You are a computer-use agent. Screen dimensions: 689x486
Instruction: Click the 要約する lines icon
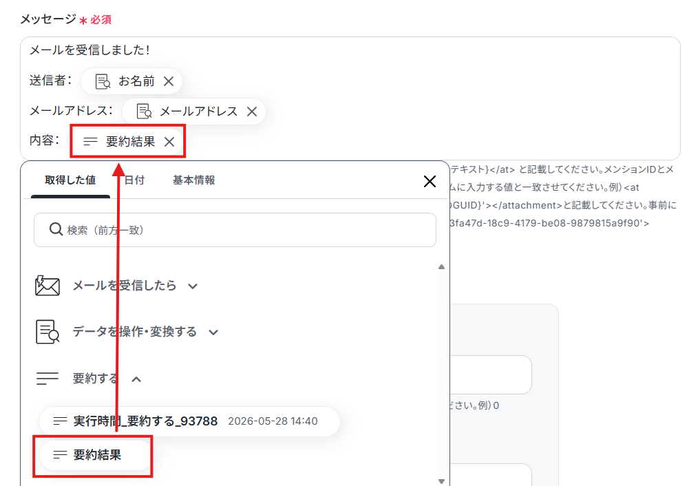(47, 379)
